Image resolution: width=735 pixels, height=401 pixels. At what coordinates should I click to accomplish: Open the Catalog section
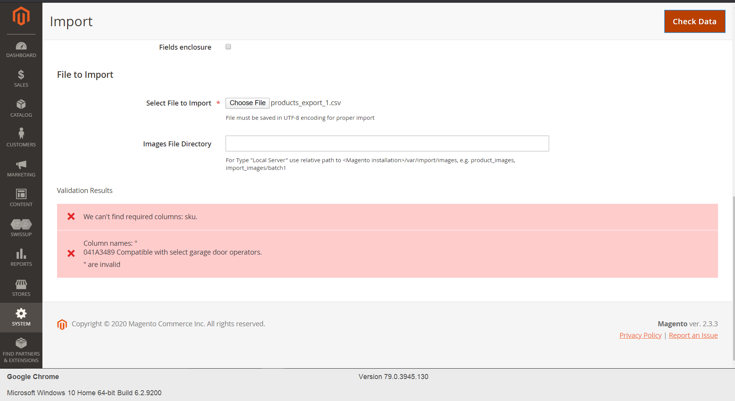point(21,108)
